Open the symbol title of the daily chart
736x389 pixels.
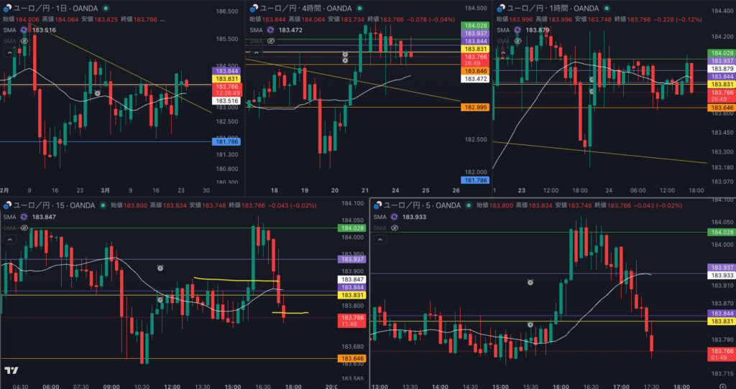pos(43,9)
